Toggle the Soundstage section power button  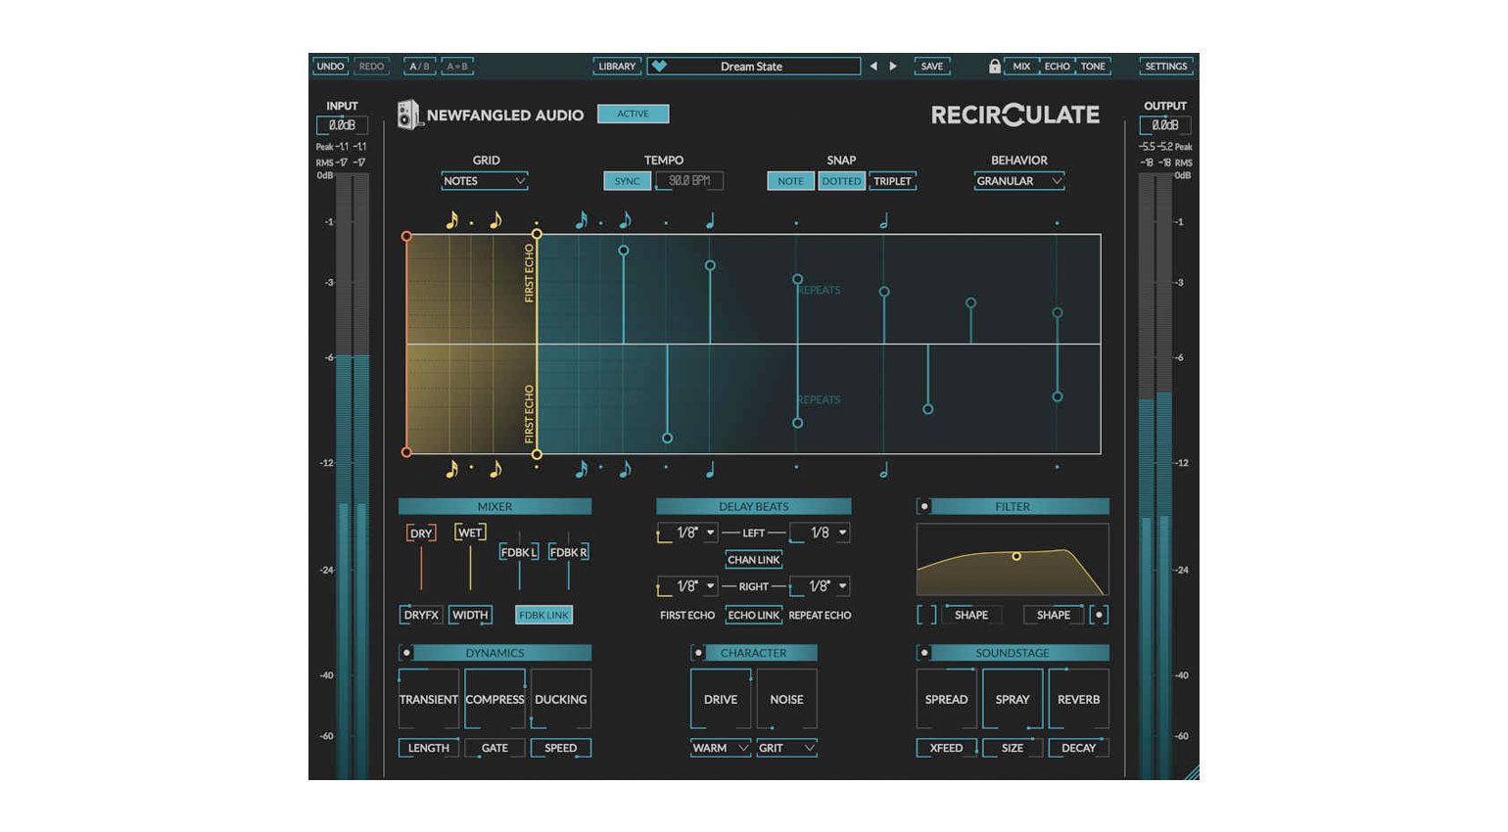point(923,652)
